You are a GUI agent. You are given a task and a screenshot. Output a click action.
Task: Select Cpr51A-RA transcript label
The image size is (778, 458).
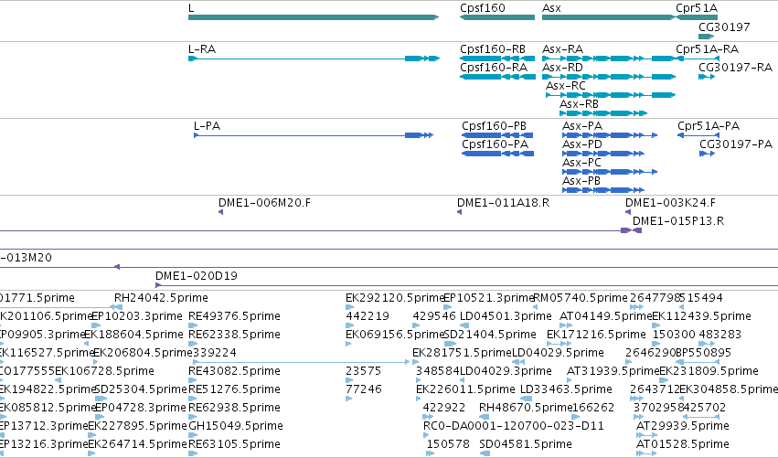coord(707,49)
